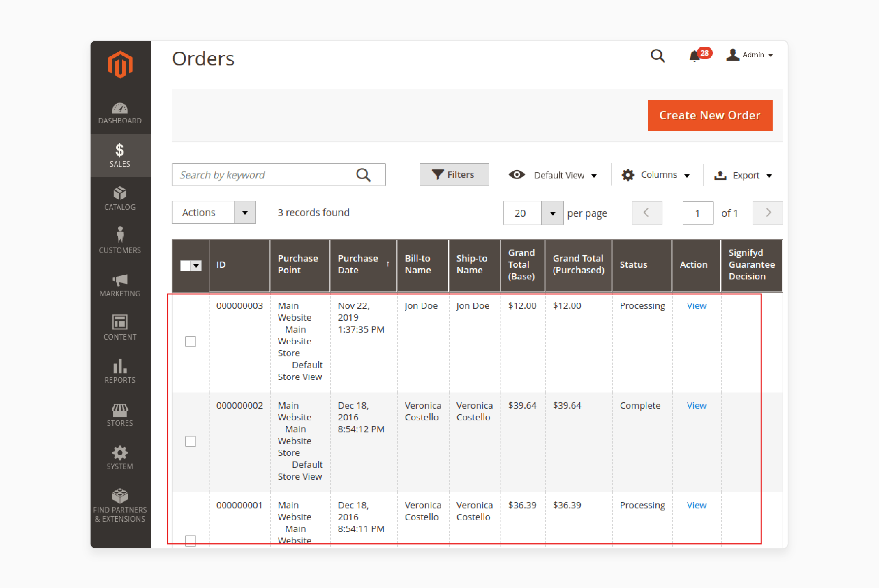Sort by the Status column header
Viewport: 879px width, 588px height.
tap(642, 265)
